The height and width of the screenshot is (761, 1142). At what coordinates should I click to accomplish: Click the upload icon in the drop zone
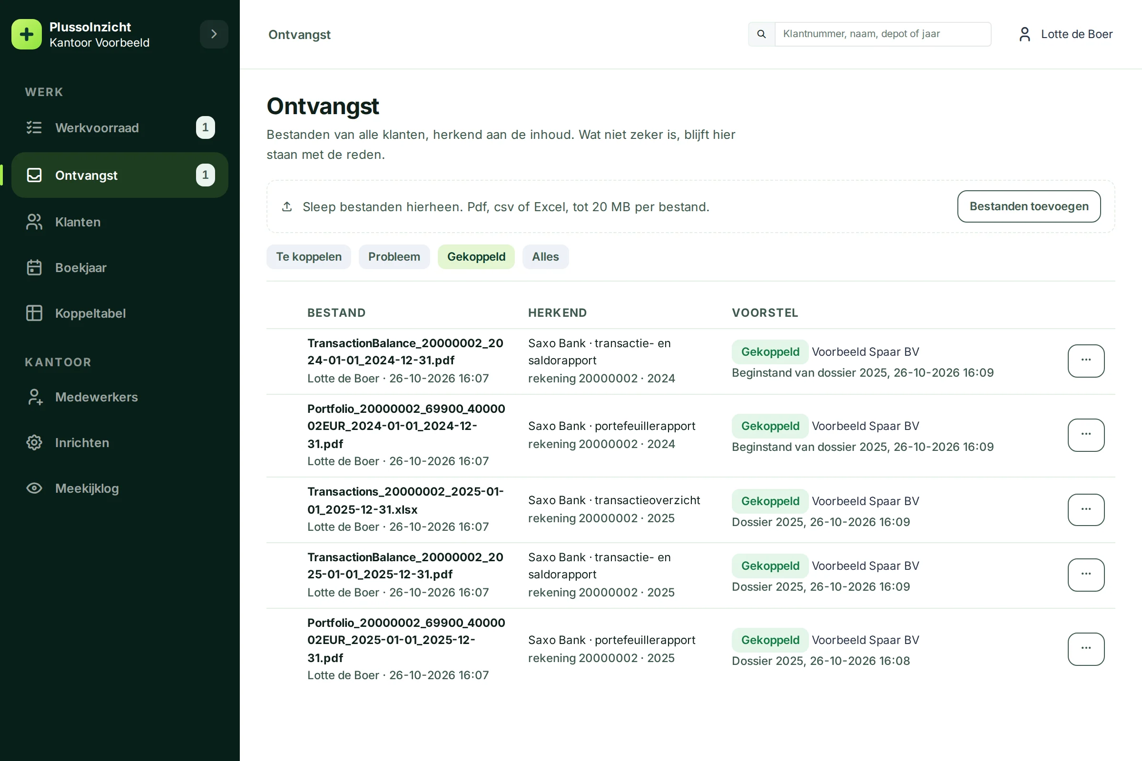point(287,207)
